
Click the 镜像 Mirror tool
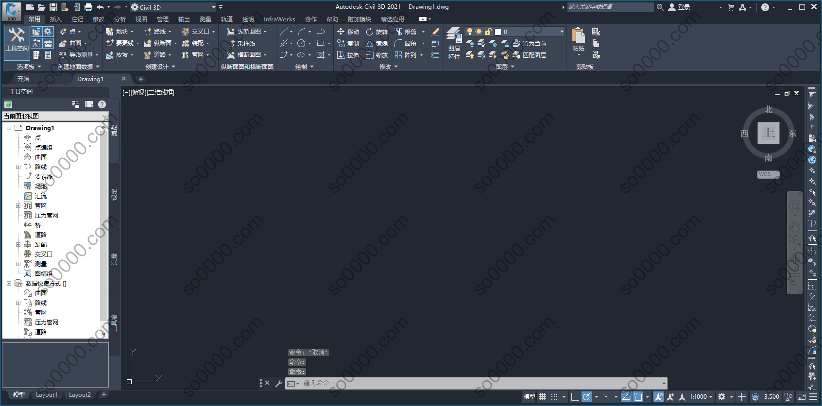[377, 43]
